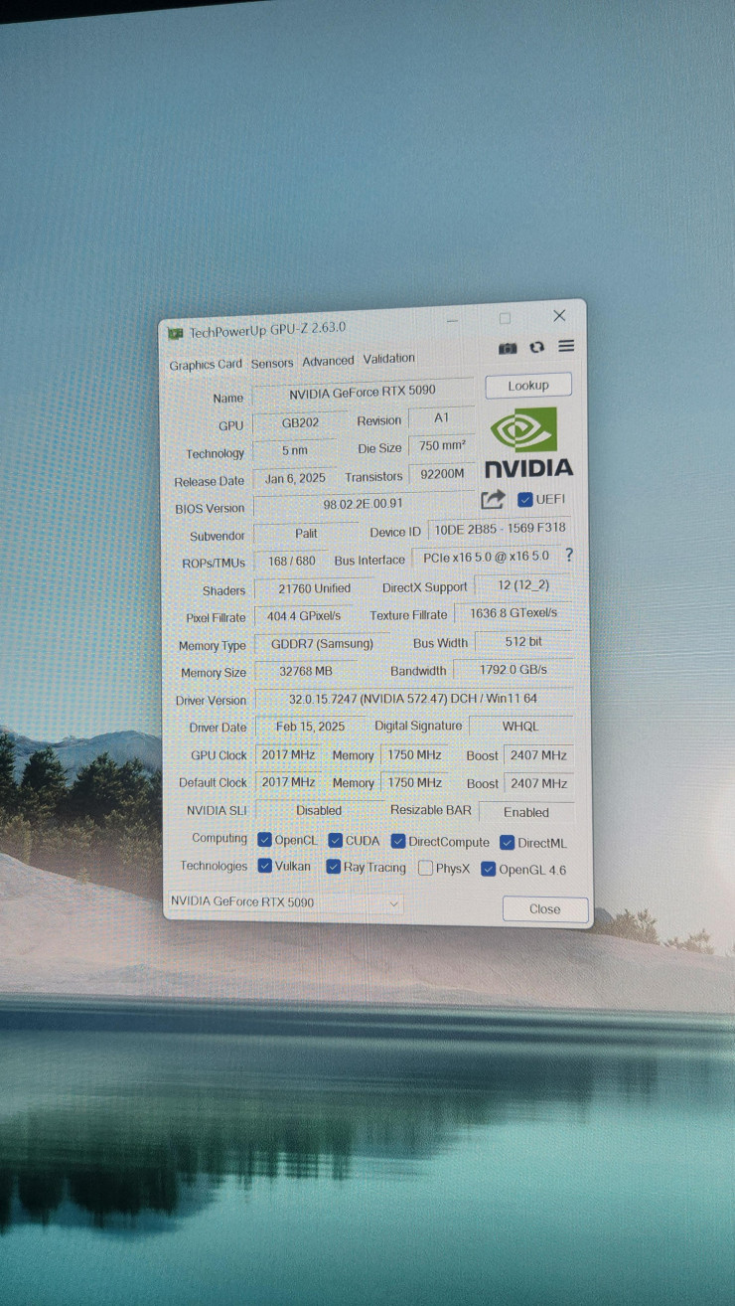
Task: Switch to the Sensors tab
Action: (x=272, y=364)
